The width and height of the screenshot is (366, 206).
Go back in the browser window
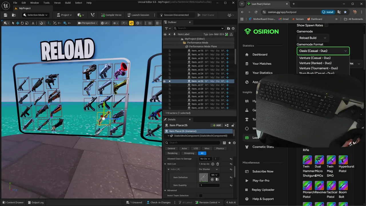242,12
